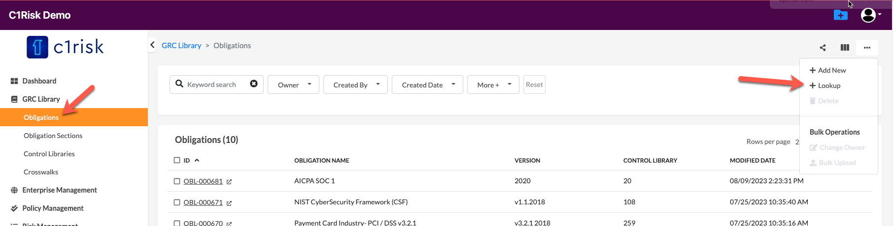
Task: Click the magnifier search icon
Action: pyautogui.click(x=179, y=84)
